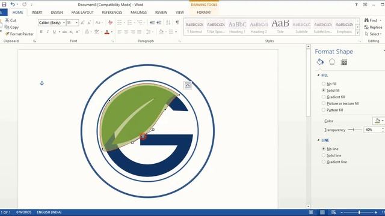Click the red Font Color icon

(107, 32)
